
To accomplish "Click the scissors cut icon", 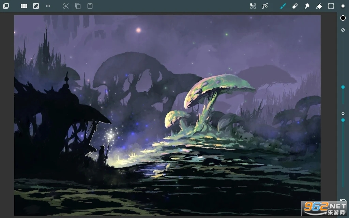I will 66,6.
